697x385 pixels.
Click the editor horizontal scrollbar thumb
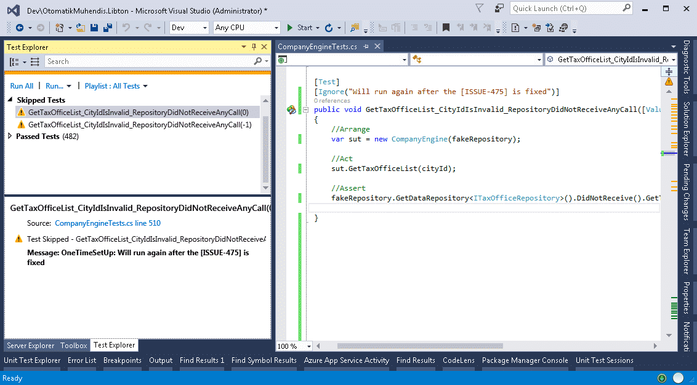point(420,346)
